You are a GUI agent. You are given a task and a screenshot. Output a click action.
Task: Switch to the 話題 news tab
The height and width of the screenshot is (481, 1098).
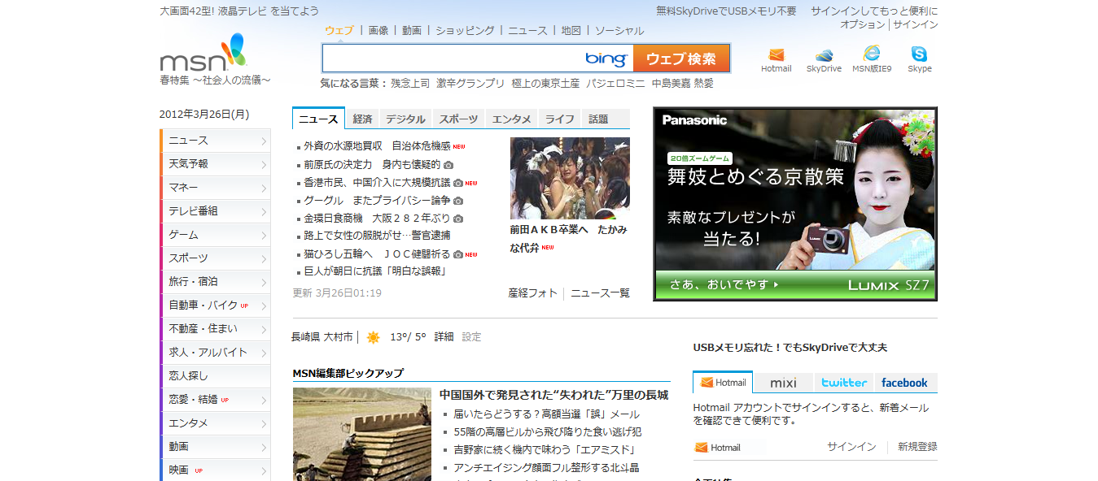[x=598, y=119]
